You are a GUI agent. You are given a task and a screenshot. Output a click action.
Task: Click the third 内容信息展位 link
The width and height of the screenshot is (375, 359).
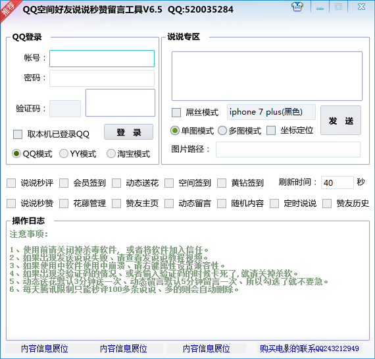[206, 348]
